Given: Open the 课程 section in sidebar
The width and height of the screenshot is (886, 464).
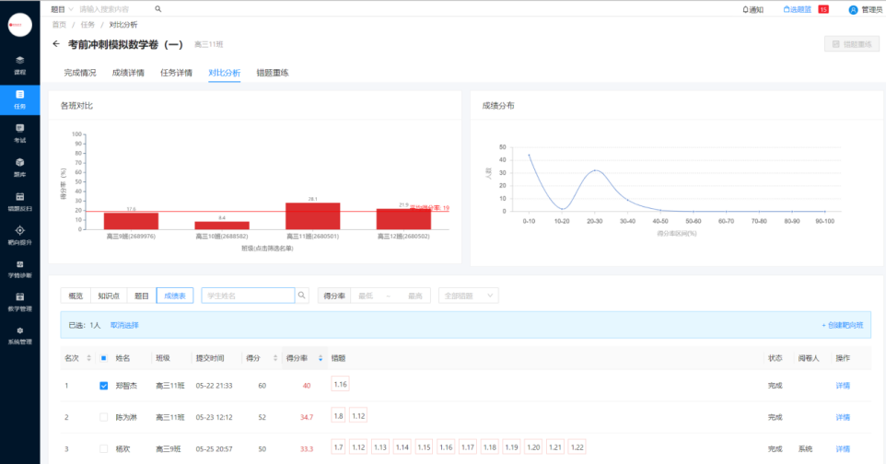Looking at the screenshot, I should 19,65.
